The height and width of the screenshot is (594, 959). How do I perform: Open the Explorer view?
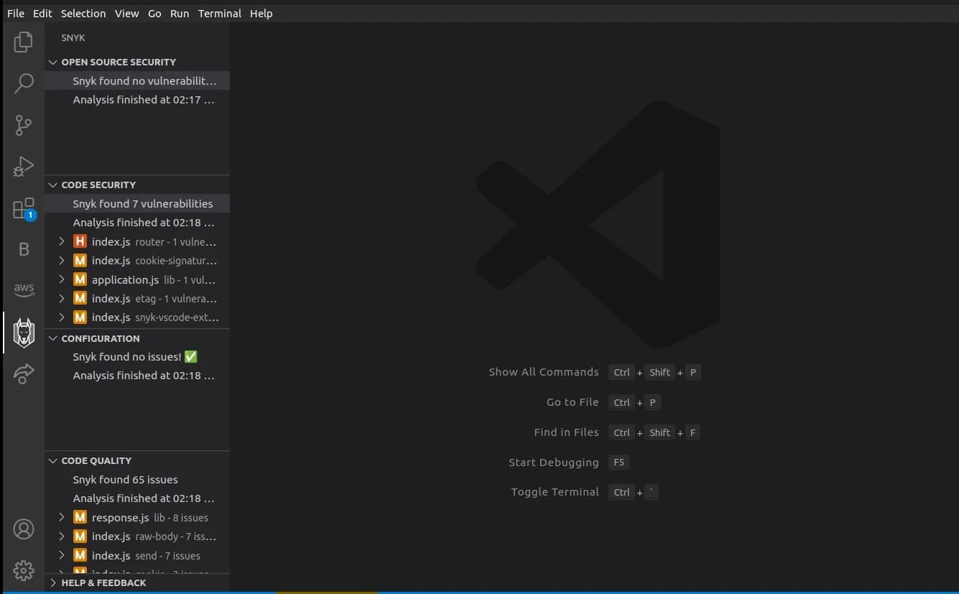coord(24,42)
